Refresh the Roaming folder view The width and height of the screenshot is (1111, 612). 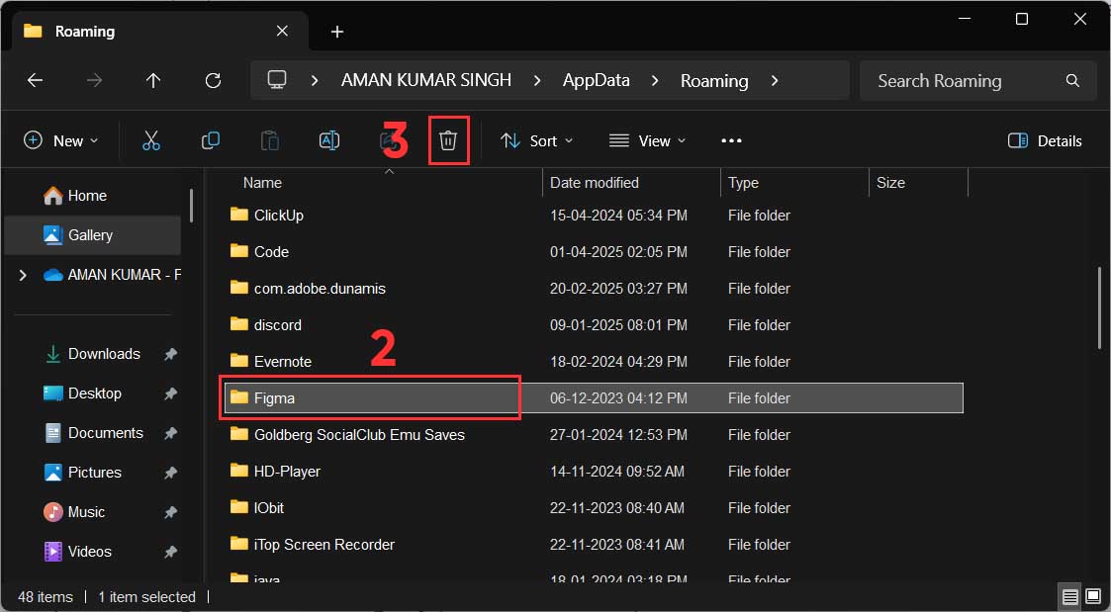[213, 80]
